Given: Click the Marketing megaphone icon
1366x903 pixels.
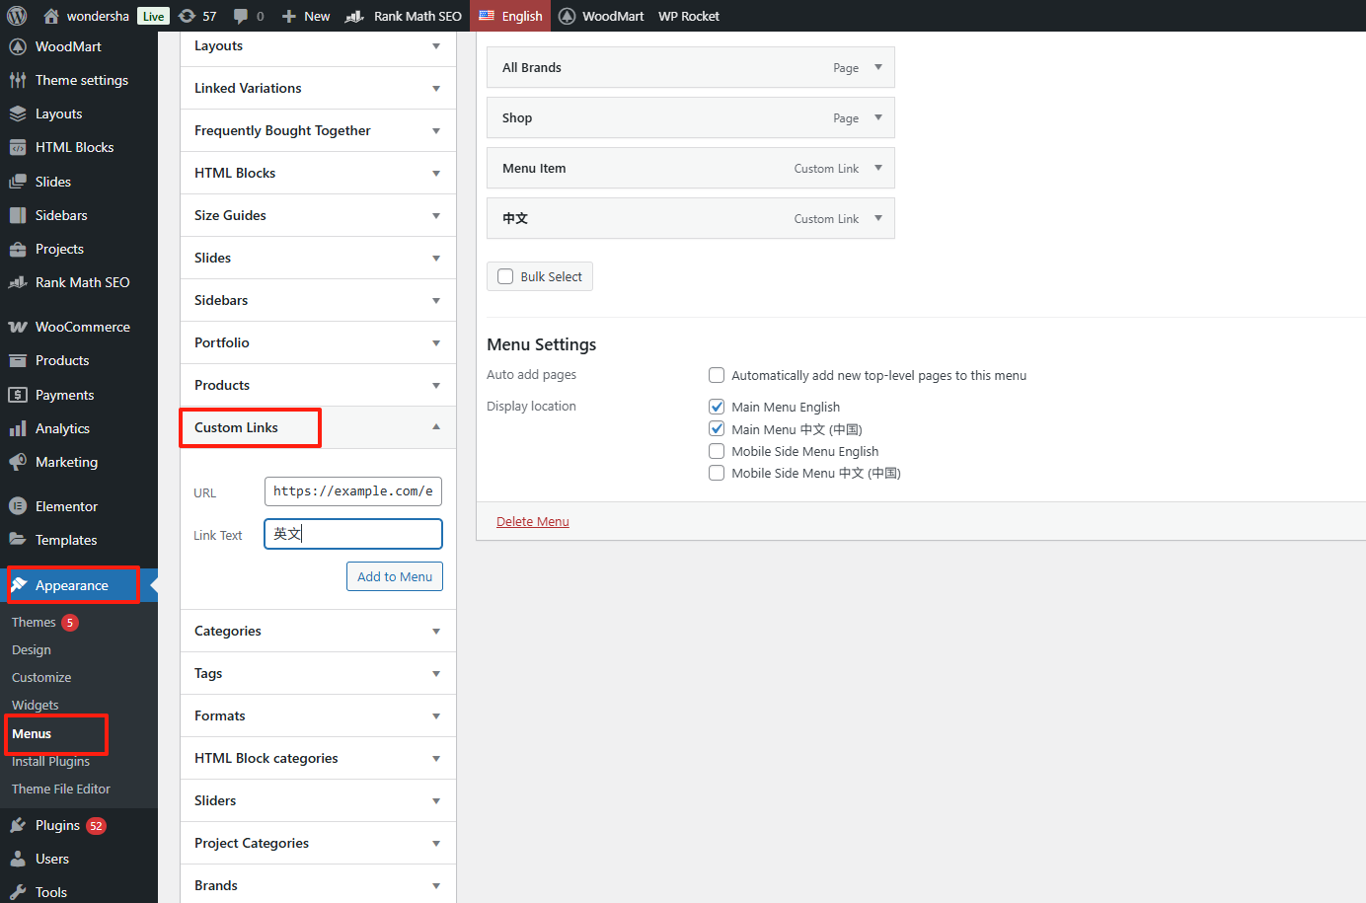Looking at the screenshot, I should 18,462.
